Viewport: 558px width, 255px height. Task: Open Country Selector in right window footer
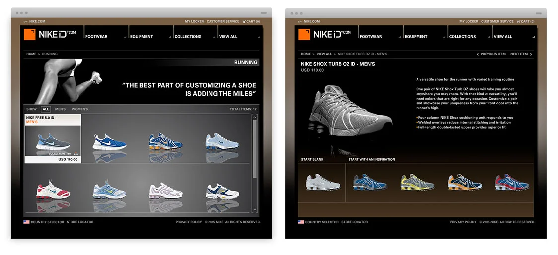point(322,222)
